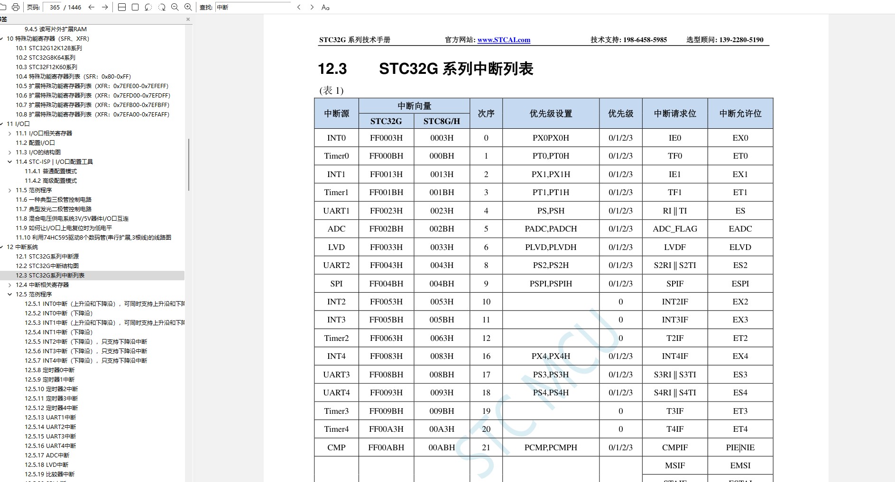
Task: Find the previous search match
Action: (x=299, y=7)
